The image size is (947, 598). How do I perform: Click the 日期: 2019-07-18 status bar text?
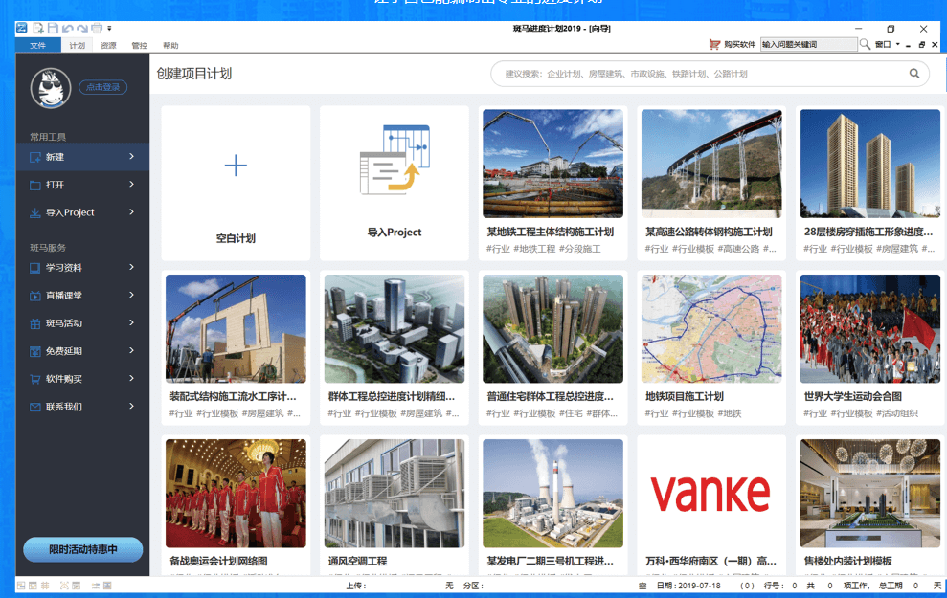(x=688, y=586)
